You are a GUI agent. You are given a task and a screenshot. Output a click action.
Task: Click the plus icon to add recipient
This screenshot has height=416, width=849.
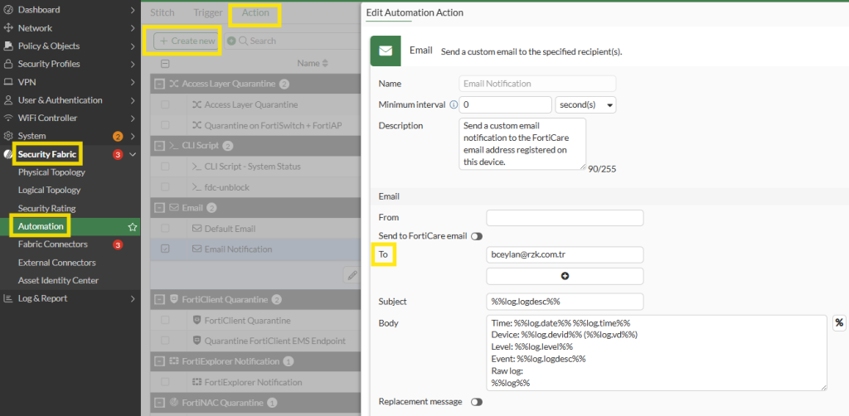pyautogui.click(x=565, y=276)
